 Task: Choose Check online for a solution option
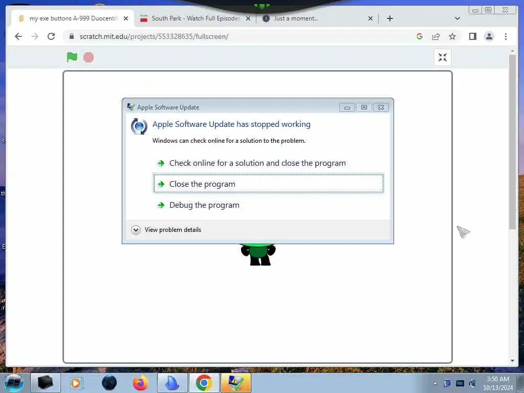(268, 163)
